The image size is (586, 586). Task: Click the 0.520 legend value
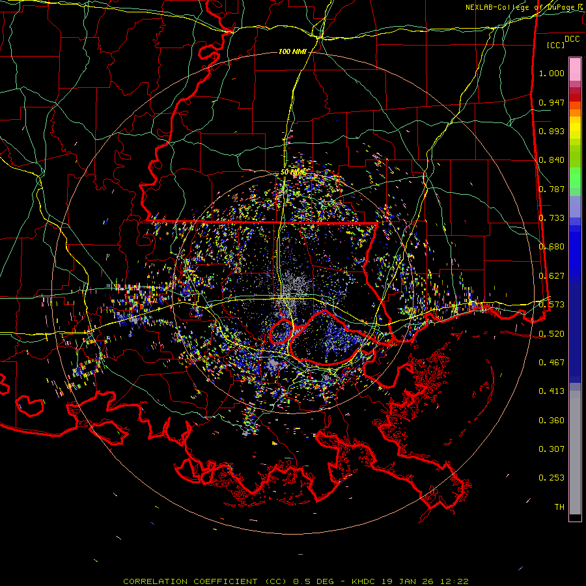click(x=551, y=334)
